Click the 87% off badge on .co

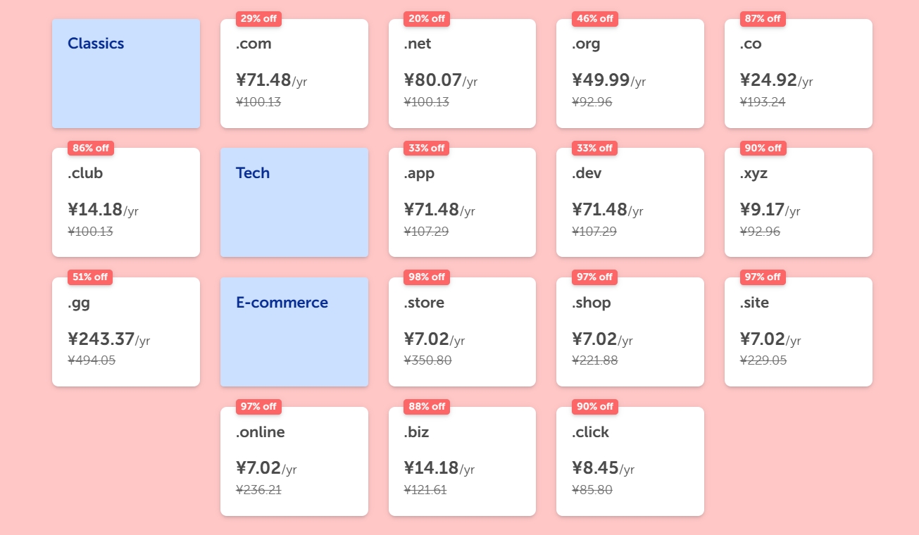[x=763, y=19]
